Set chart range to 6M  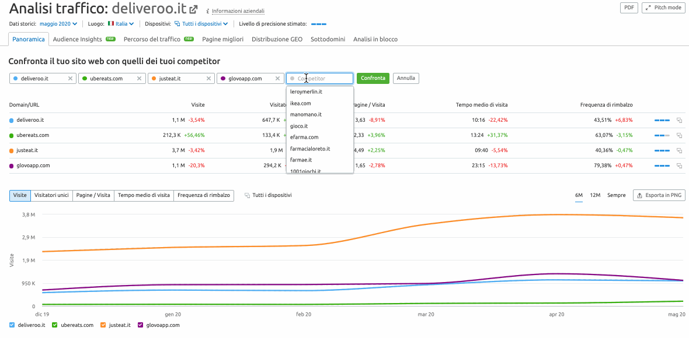pyautogui.click(x=579, y=196)
